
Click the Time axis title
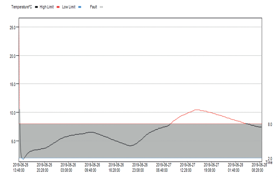269,162
